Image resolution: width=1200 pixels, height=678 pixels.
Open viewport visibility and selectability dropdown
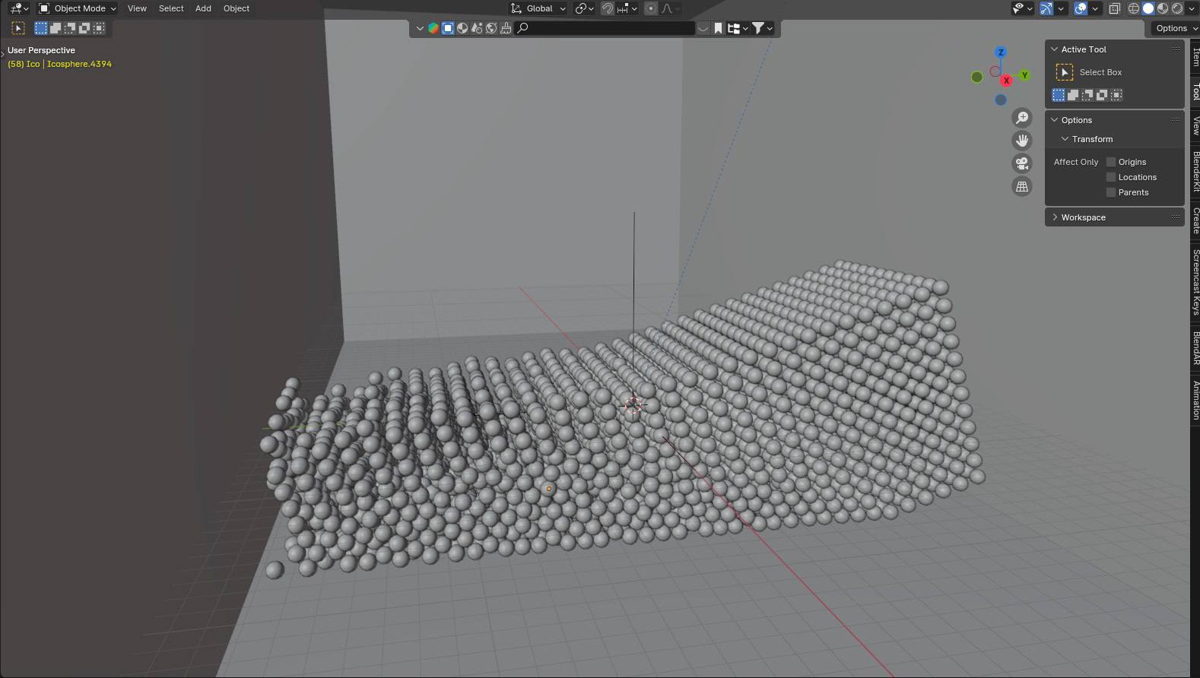1022,8
